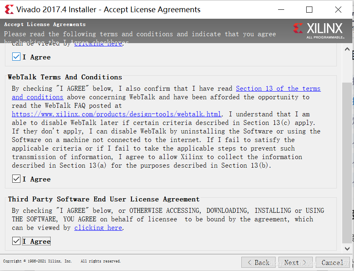Screen dimensions: 354x271
Task: Click the vertical scrollbar thumb
Action: tap(347, 163)
